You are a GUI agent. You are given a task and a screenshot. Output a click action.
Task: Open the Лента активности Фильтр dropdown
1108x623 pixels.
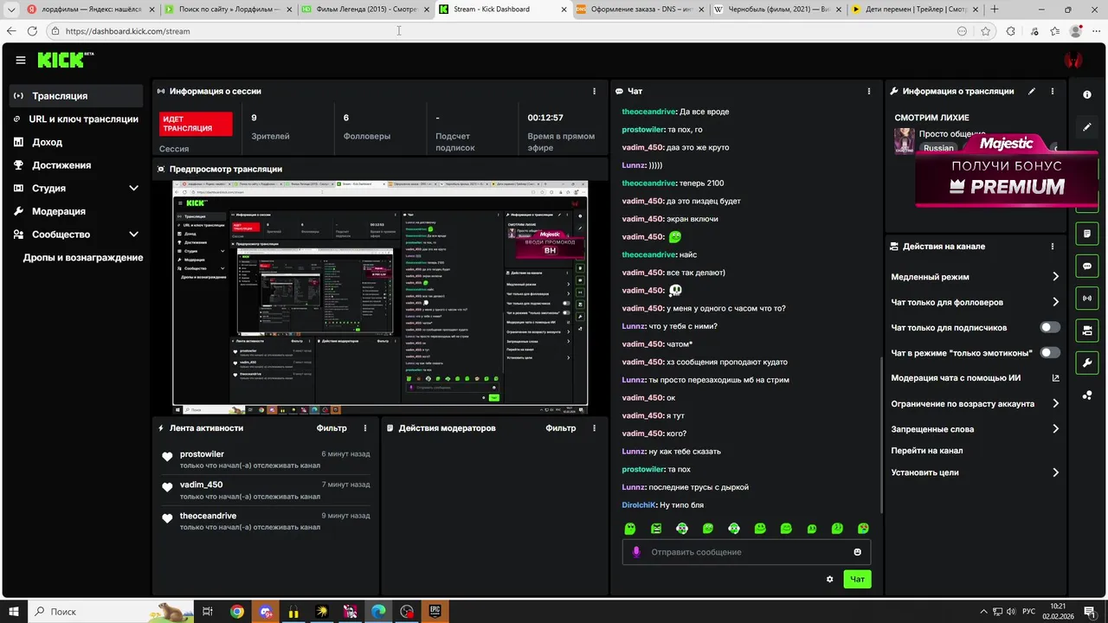[332, 428]
